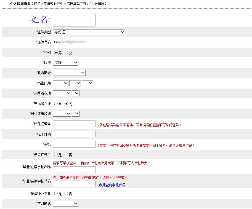The width and height of the screenshot is (252, 209).
Task: Select 是 for 是否在校生
Action: pyautogui.click(x=56, y=155)
